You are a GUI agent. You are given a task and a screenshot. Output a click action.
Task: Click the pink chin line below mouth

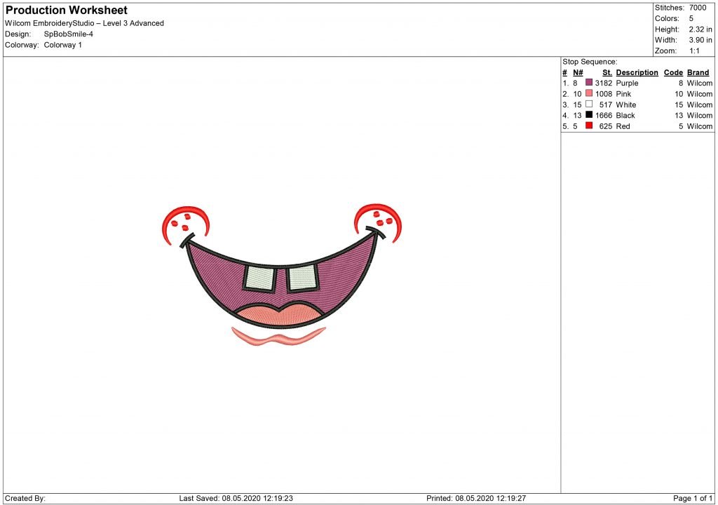(278, 337)
